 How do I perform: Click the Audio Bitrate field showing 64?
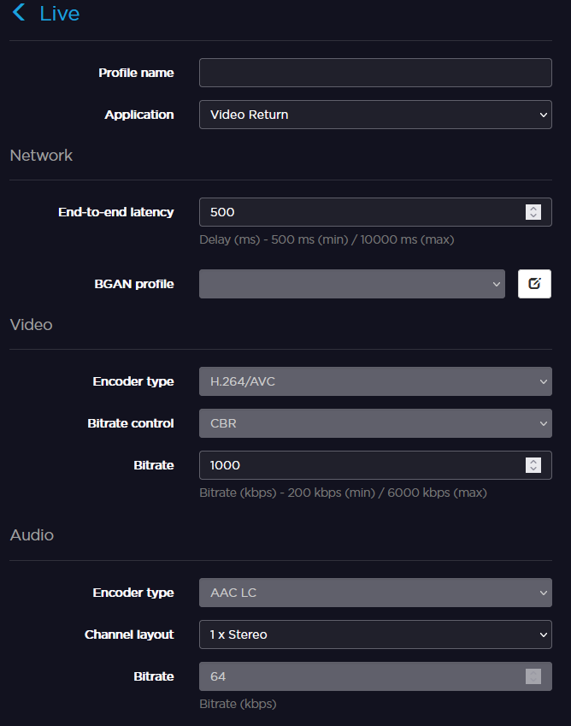pos(359,676)
